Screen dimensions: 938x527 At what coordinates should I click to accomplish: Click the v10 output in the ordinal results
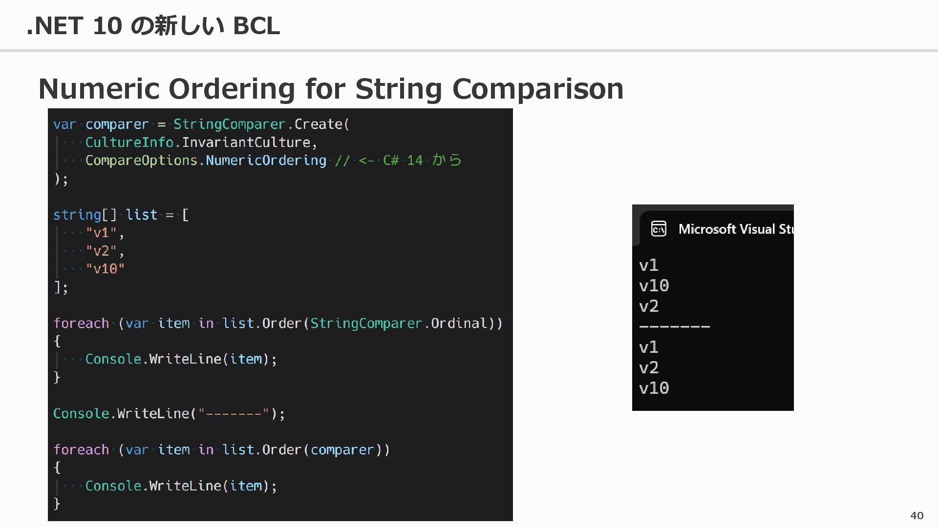click(x=654, y=285)
